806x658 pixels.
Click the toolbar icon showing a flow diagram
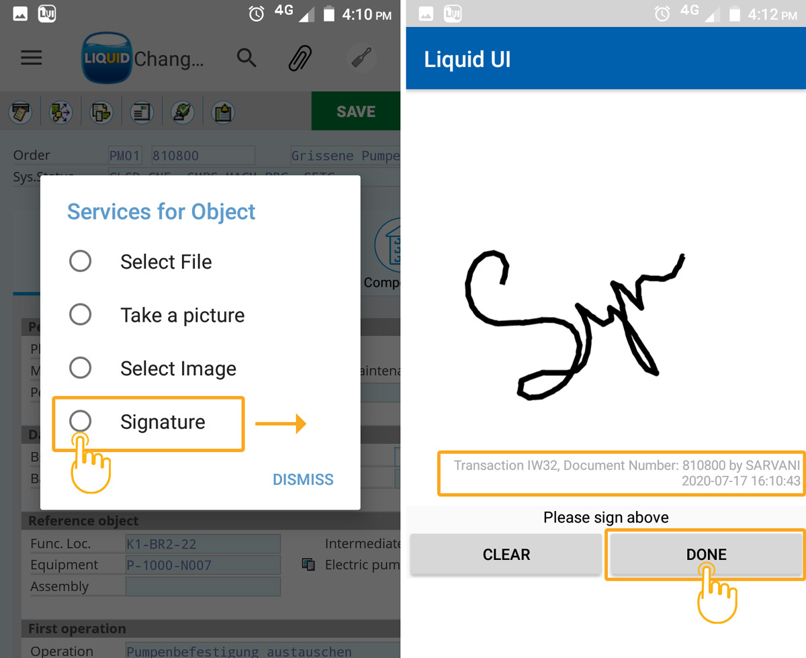pyautogui.click(x=61, y=112)
